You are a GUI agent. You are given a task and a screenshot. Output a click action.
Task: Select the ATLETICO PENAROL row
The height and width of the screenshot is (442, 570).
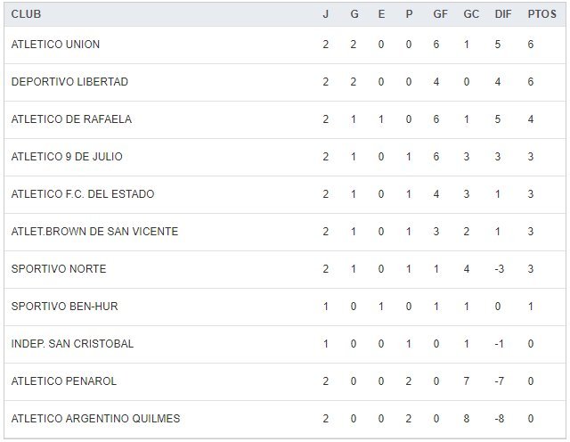click(x=63, y=381)
